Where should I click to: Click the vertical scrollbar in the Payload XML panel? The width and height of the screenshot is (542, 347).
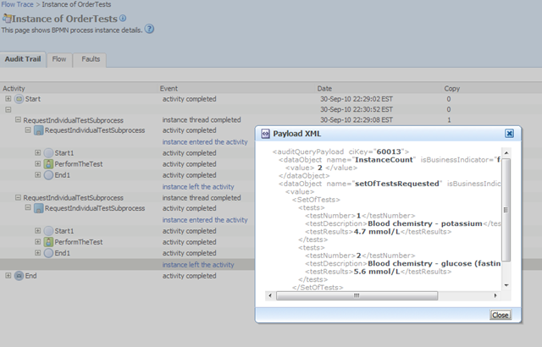(506, 212)
